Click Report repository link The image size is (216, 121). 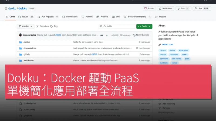pyautogui.click(x=166, y=112)
